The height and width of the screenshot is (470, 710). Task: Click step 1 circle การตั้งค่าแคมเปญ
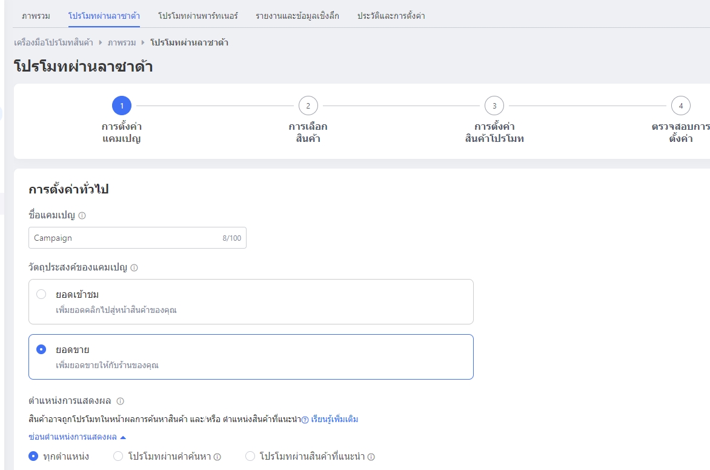pyautogui.click(x=122, y=106)
